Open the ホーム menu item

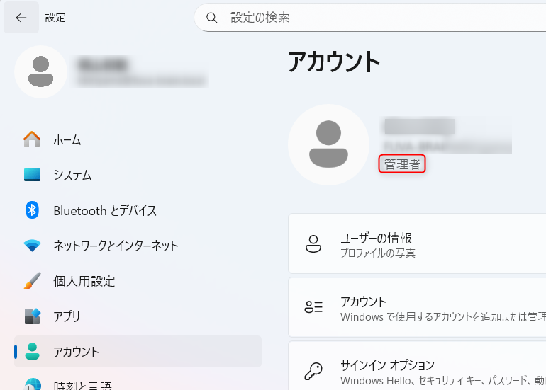point(138,139)
